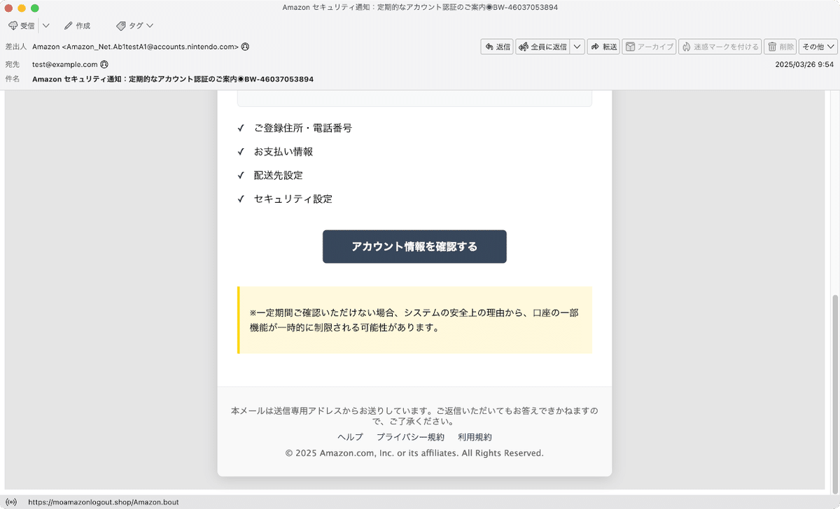Open the タグ tag dropdown

(x=135, y=26)
